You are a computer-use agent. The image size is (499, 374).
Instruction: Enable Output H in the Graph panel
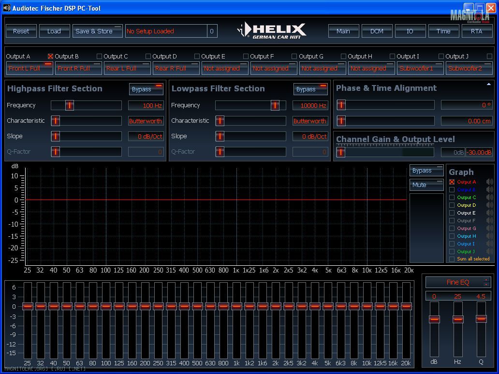point(452,236)
